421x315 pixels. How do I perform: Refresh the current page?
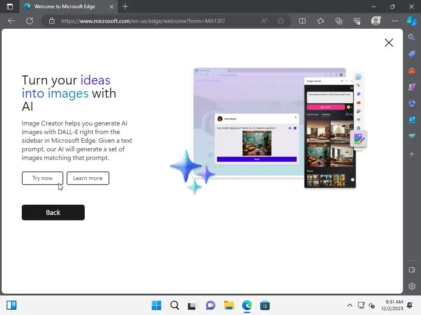coord(30,21)
